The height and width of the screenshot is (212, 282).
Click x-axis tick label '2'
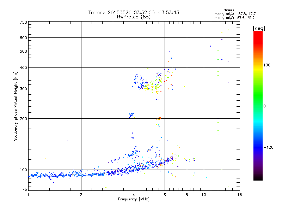(x=81, y=195)
